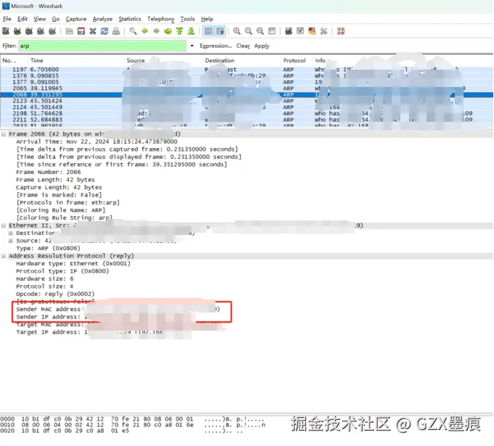Open the View menu
Viewport: 494px width, 446px height.
40,19
